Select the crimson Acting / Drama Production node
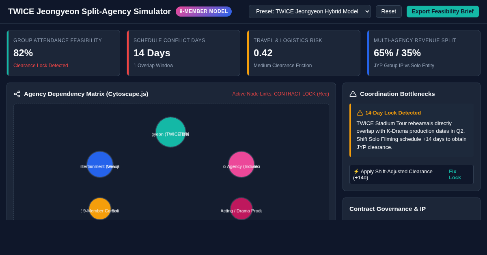Image resolution: width=487 pixels, height=255 pixels. (241, 209)
